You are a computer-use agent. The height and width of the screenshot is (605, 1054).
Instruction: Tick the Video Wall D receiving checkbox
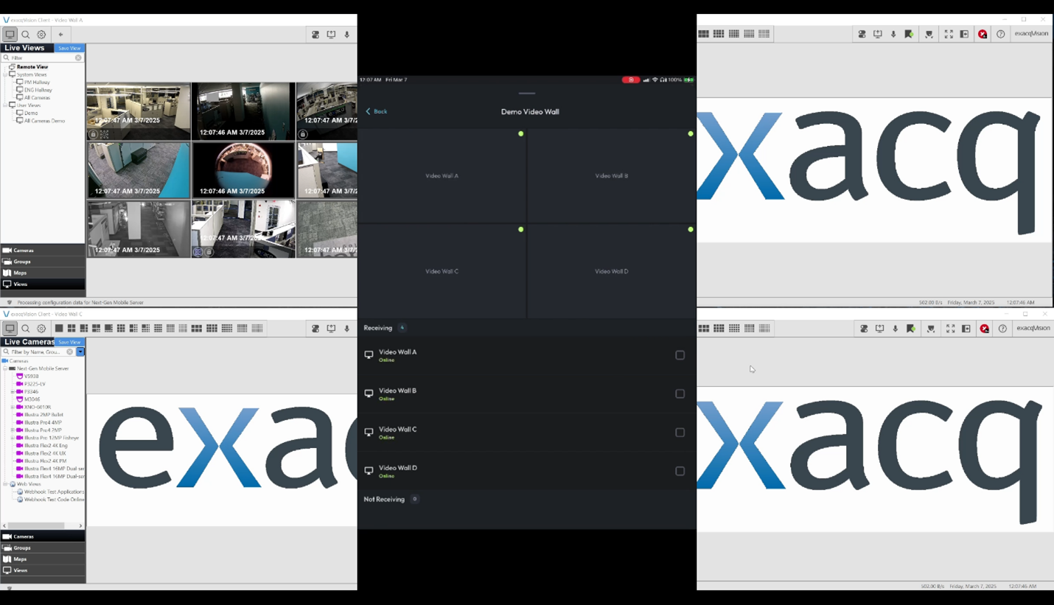[680, 471]
